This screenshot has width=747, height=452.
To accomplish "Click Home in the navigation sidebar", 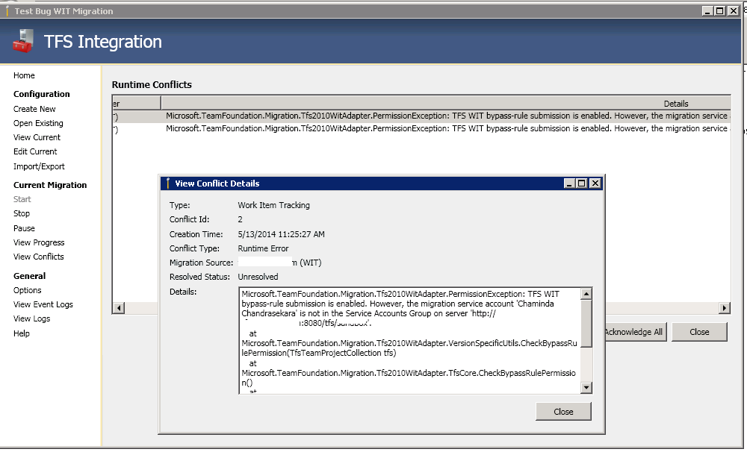I will click(x=23, y=75).
